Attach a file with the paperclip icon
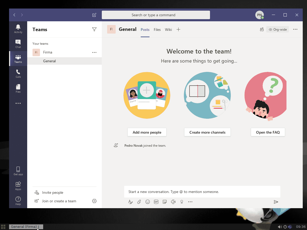Image resolution: width=307 pixels, height=230 pixels. tap(139, 202)
